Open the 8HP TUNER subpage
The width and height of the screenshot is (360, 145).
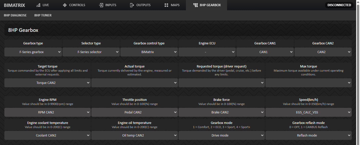[x=43, y=15]
